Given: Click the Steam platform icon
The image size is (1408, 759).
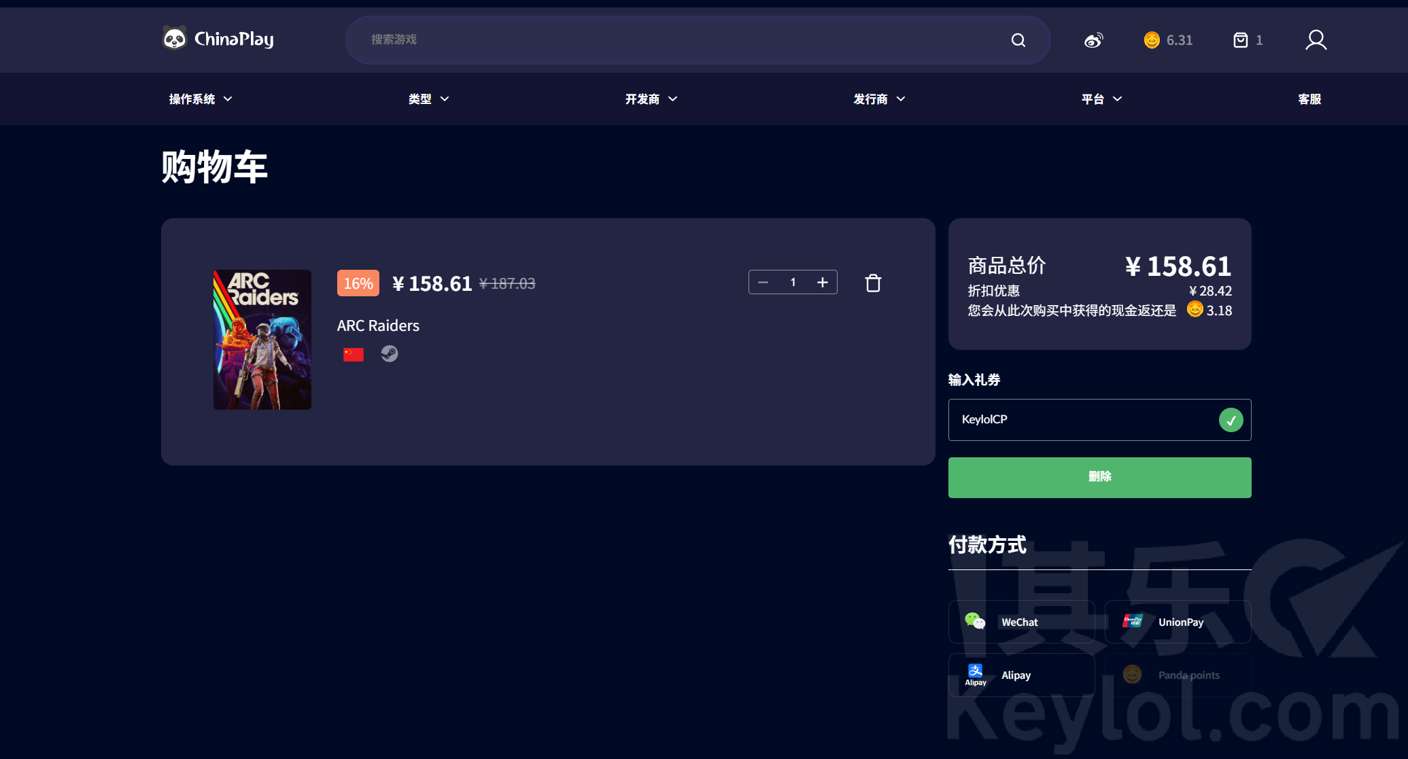Looking at the screenshot, I should click(389, 353).
